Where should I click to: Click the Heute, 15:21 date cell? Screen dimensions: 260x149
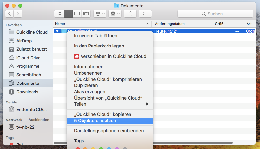coord(166,31)
